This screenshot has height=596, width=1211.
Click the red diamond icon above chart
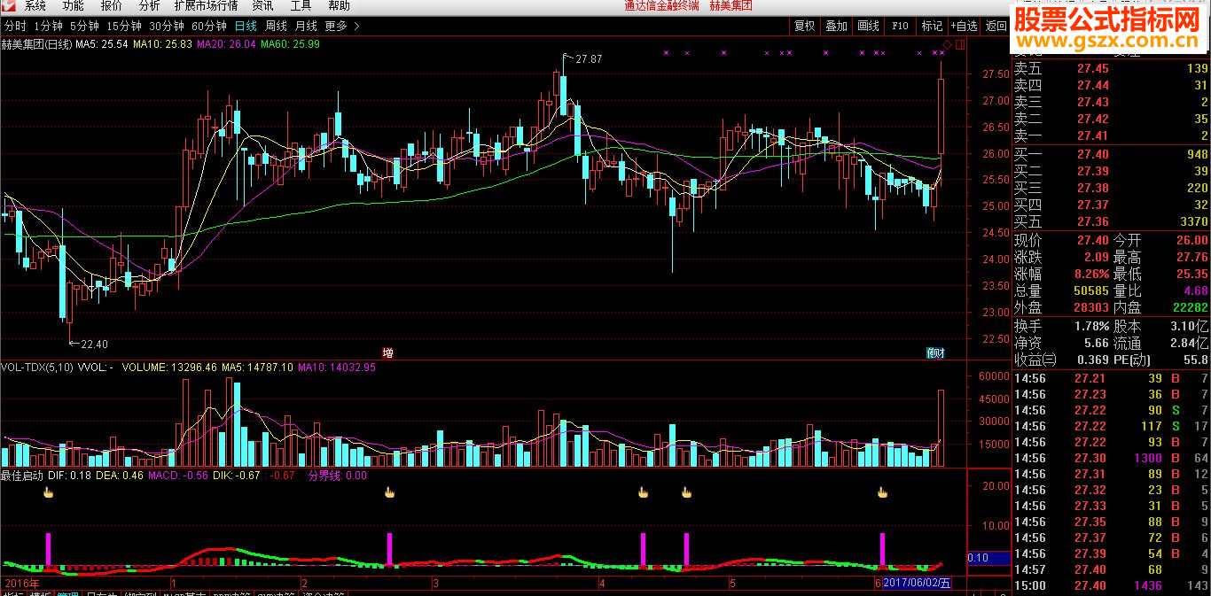[x=947, y=43]
